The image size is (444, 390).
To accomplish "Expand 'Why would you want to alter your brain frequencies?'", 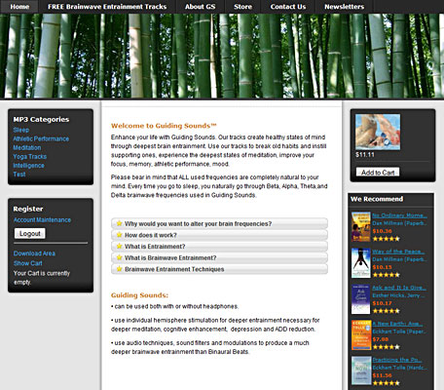I will coord(219,223).
